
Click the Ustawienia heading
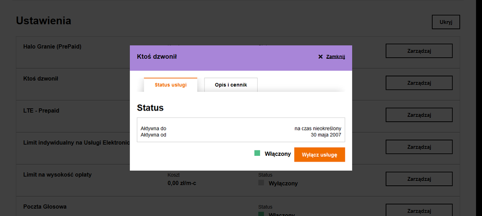(44, 21)
